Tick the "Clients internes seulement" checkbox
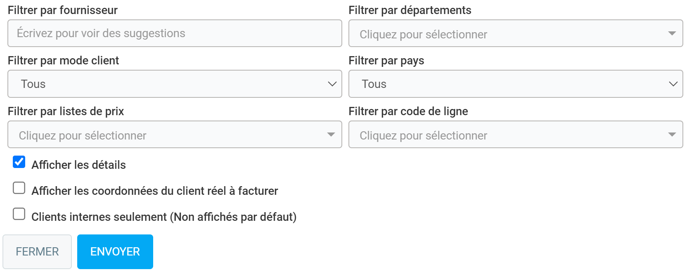 click(x=19, y=214)
